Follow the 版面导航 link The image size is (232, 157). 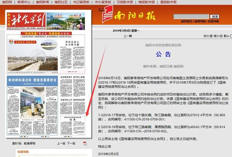tap(200, 21)
